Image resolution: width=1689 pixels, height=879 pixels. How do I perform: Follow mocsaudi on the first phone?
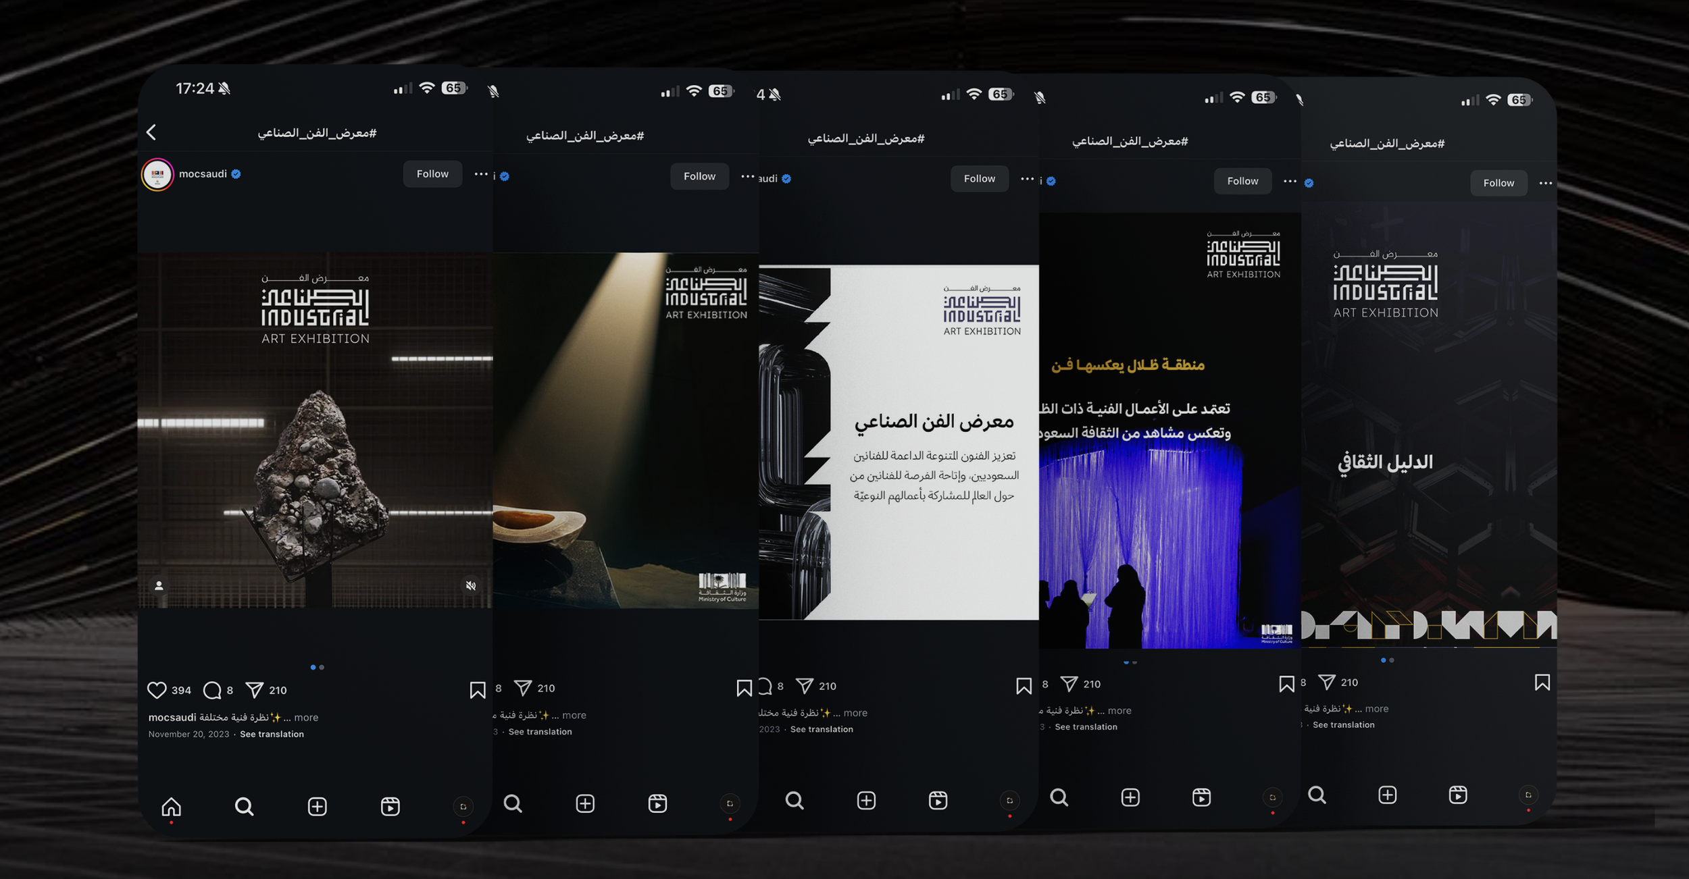pos(432,174)
